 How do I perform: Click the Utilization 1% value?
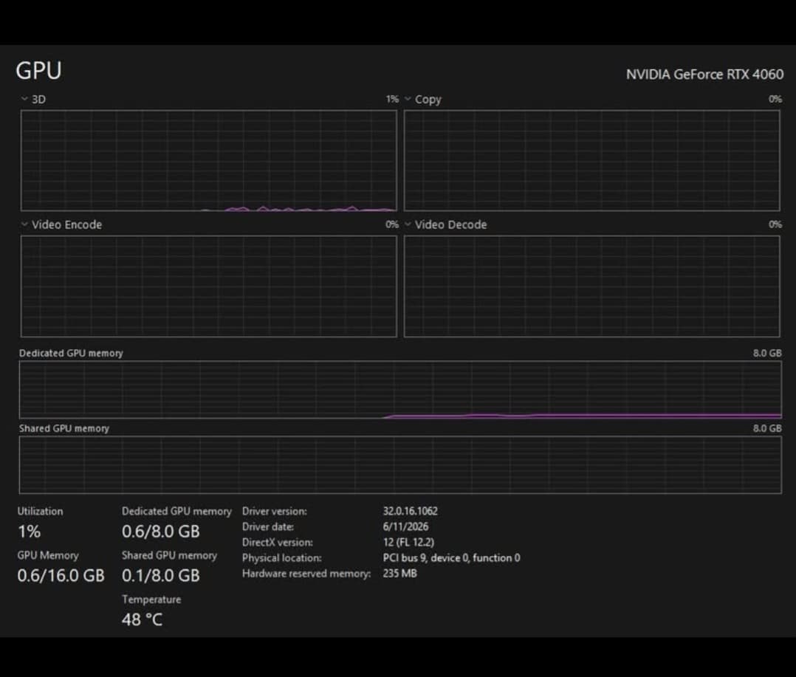pyautogui.click(x=29, y=532)
